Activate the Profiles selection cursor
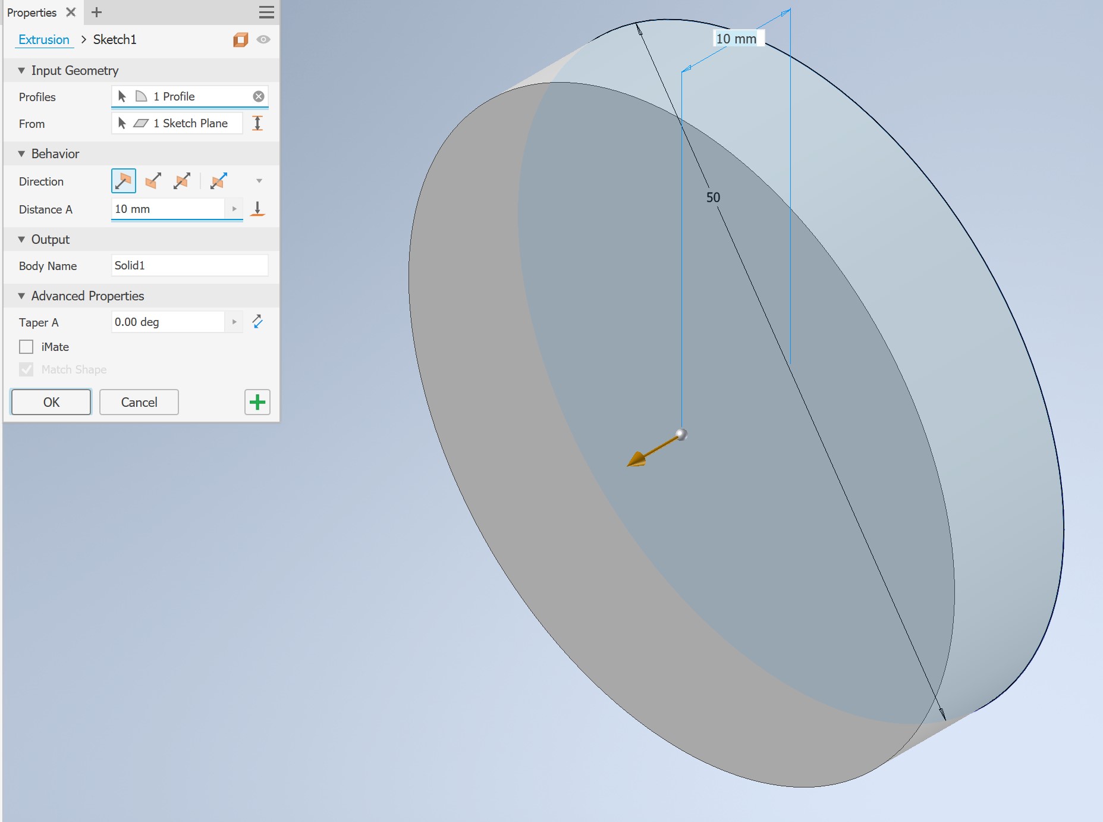1103x822 pixels. pyautogui.click(x=122, y=96)
